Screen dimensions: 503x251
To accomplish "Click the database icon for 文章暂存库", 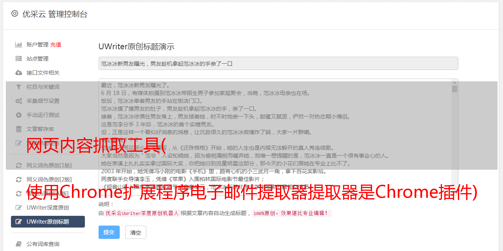I will (18, 129).
